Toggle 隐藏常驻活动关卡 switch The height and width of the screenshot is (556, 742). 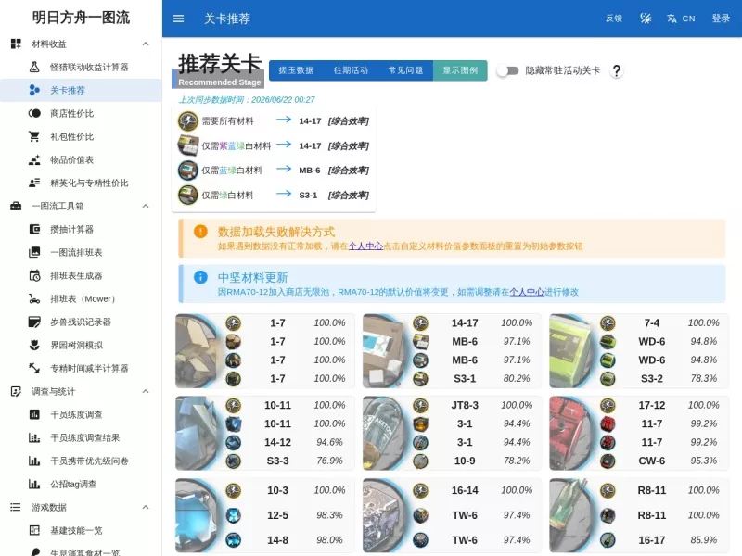pos(507,71)
